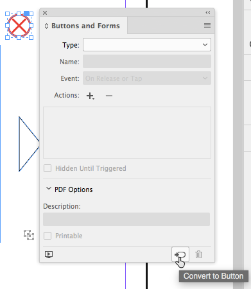Screen dimensions: 251x289
Task: Click the Name input field
Action: tap(147, 62)
